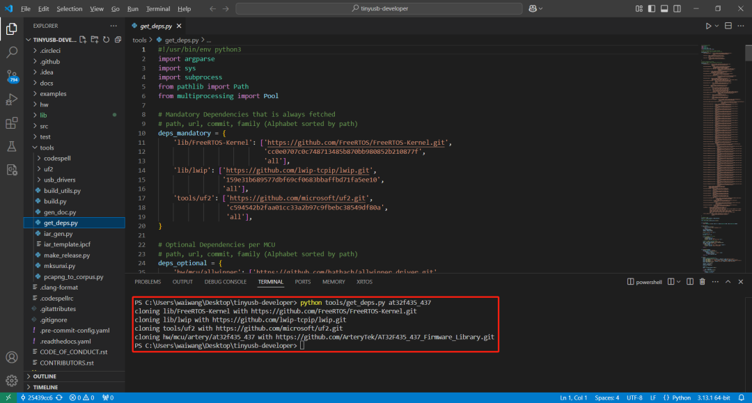The width and height of the screenshot is (752, 403).
Task: Open the Source Control view
Action: click(x=11, y=75)
